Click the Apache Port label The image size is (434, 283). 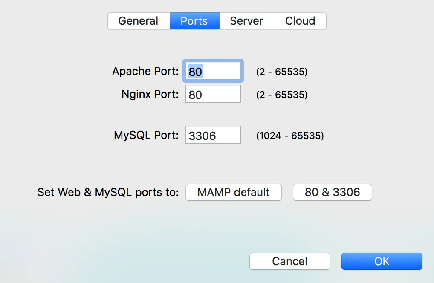145,71
